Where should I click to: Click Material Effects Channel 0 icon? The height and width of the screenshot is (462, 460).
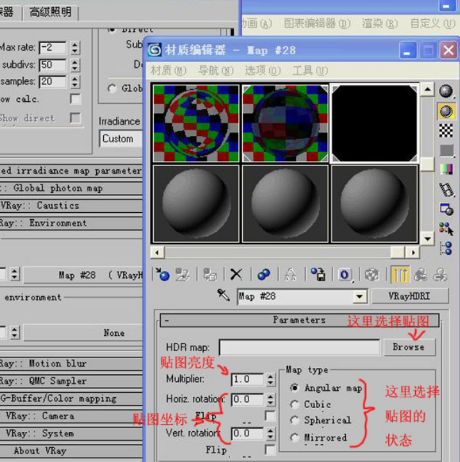345,275
